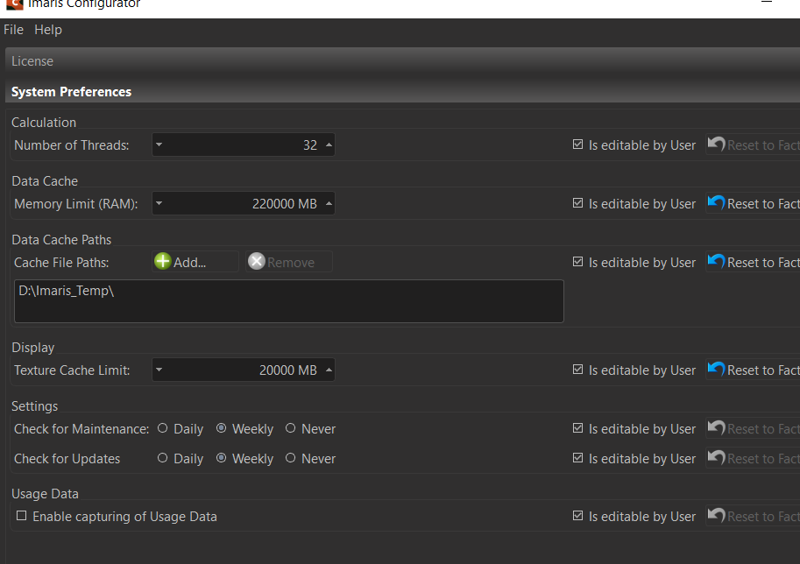
Task: Click the Imaris Configurator title bar logo
Action: point(13,4)
